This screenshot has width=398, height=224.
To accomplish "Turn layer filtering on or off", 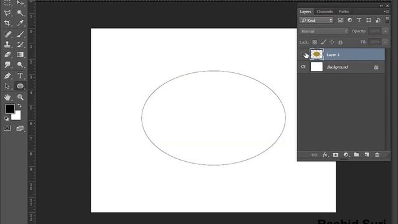I will (x=387, y=19).
